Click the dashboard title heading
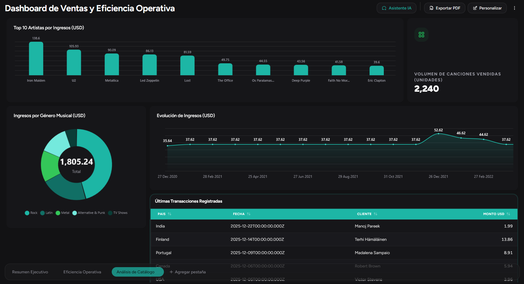524x284 pixels. click(x=90, y=8)
